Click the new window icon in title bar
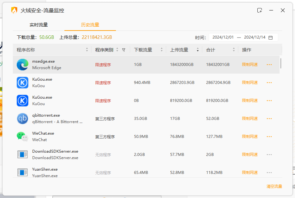The width and height of the screenshot is (295, 198). coord(260,10)
